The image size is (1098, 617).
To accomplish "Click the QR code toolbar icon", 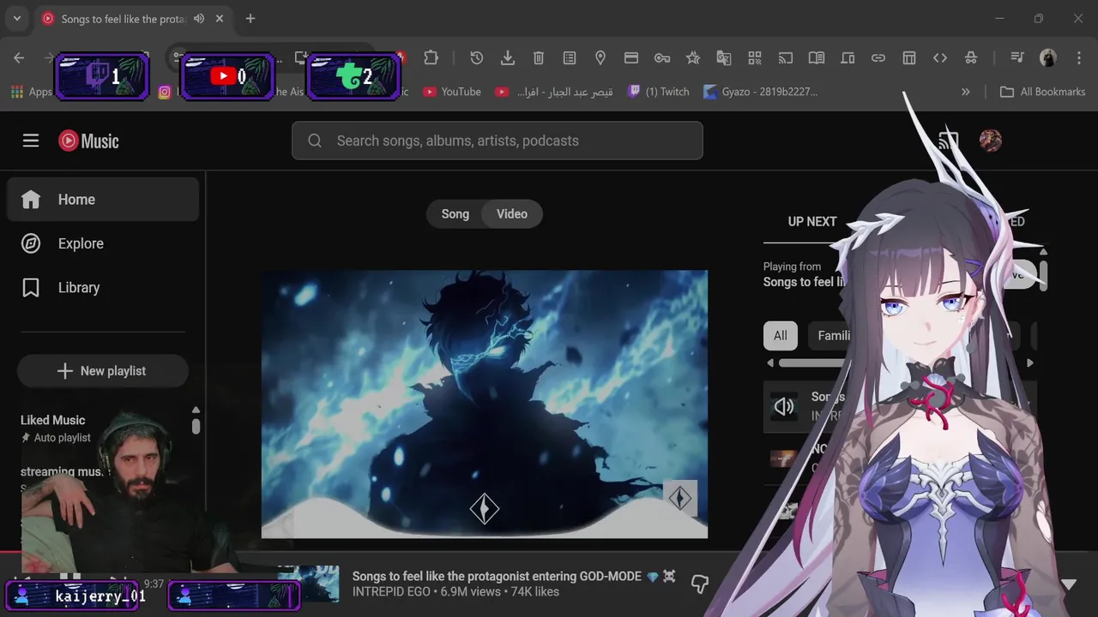I will [755, 57].
